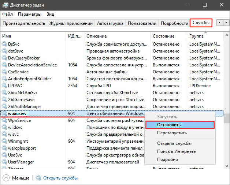Click the LPDSVC gear icon
The height and width of the screenshot is (185, 230).
click(4, 85)
